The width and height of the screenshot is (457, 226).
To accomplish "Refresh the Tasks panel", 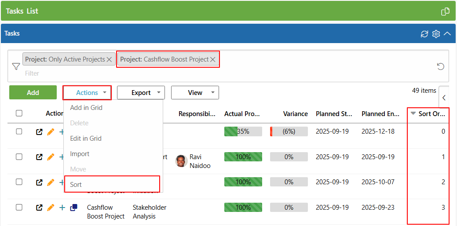I will point(424,34).
